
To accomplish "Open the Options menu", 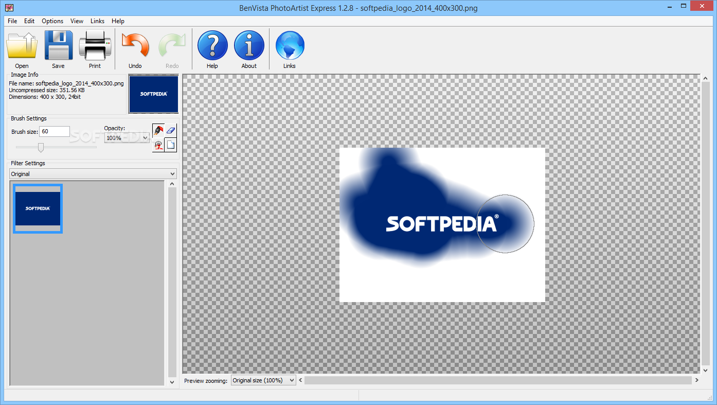I will [52, 21].
